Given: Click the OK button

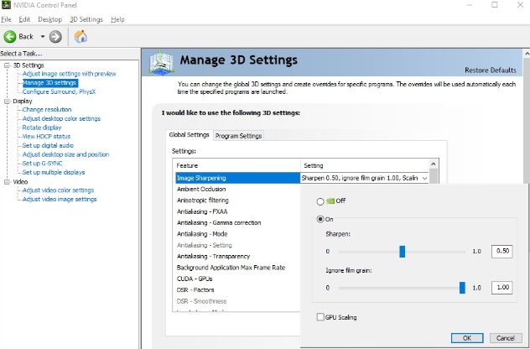Looking at the screenshot, I should [x=467, y=337].
